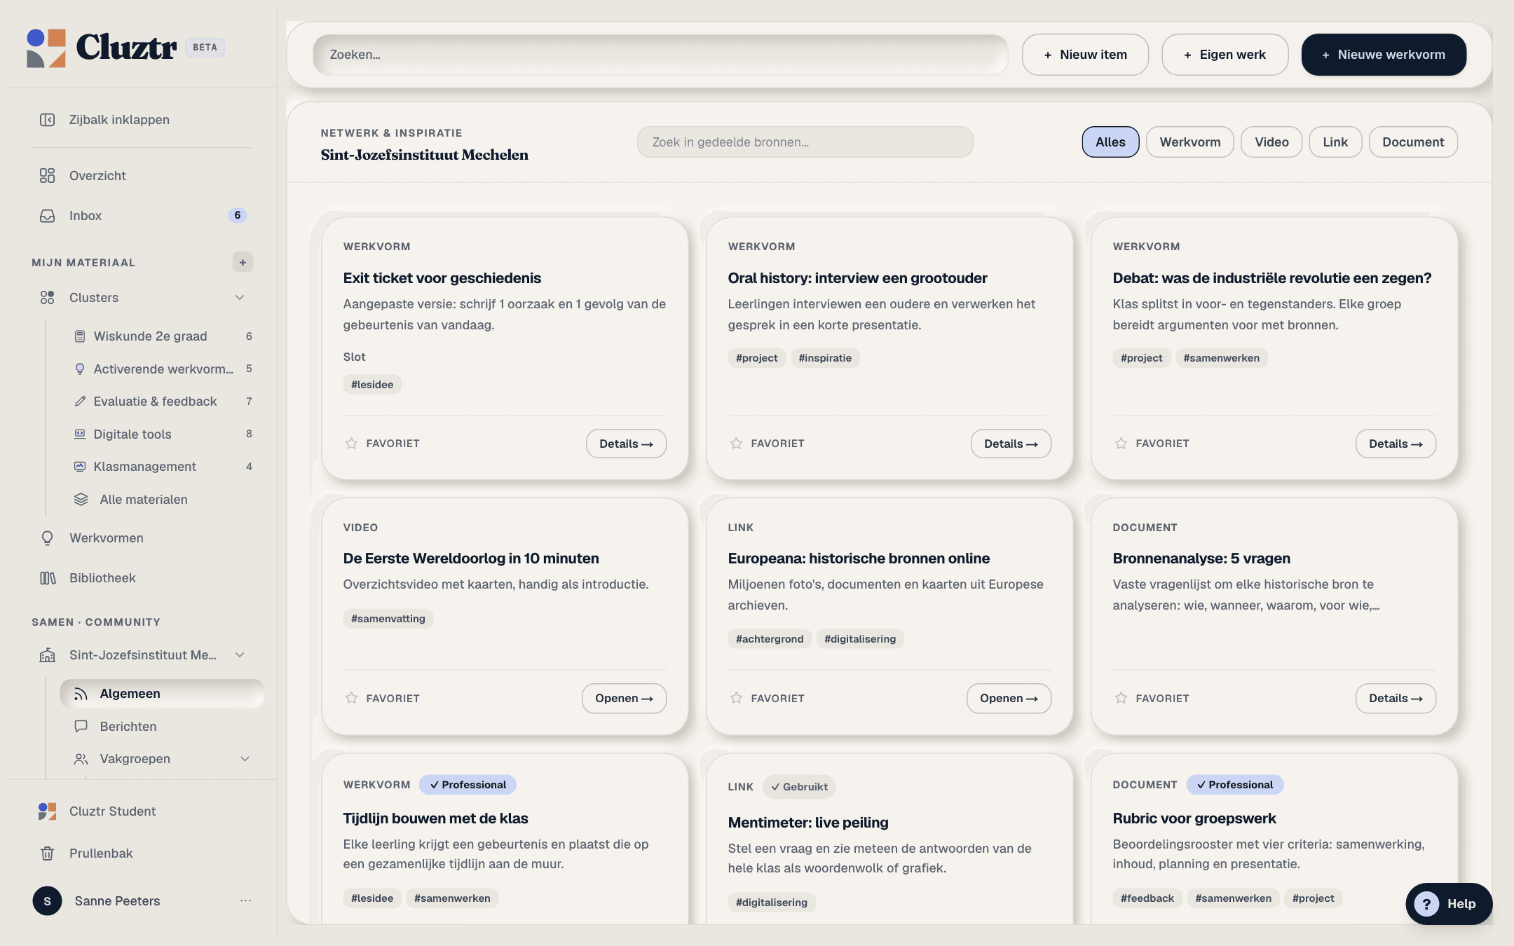Collapse the sidebar with Zijbalk inklappen icon
Screen dimensions: 1514x946
(x=47, y=120)
